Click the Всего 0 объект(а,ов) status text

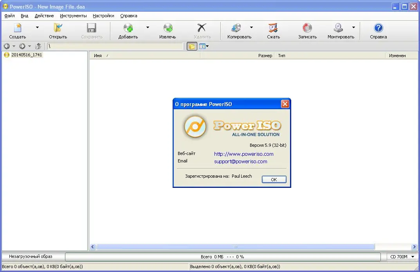point(42,267)
